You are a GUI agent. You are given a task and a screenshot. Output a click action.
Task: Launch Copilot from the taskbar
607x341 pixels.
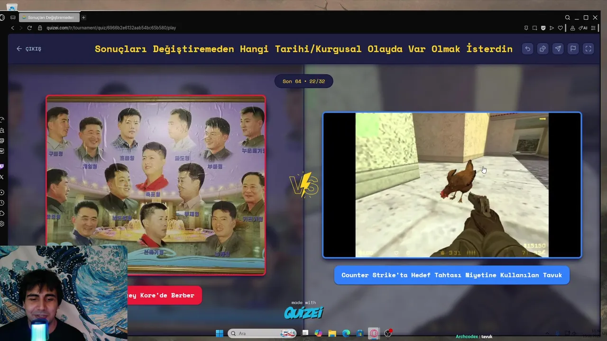[x=318, y=333]
